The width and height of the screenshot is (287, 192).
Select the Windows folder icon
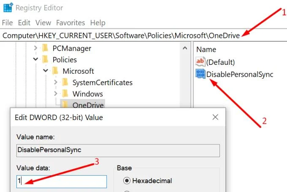(65, 93)
